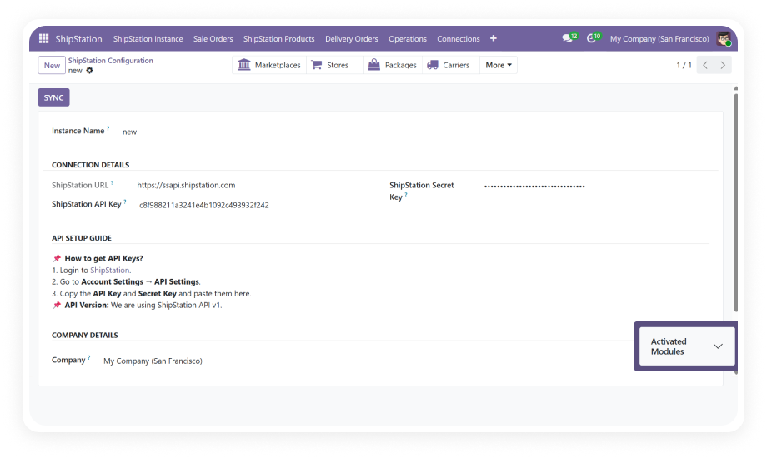
Task: Open the user avatar menu
Action: pyautogui.click(x=724, y=38)
